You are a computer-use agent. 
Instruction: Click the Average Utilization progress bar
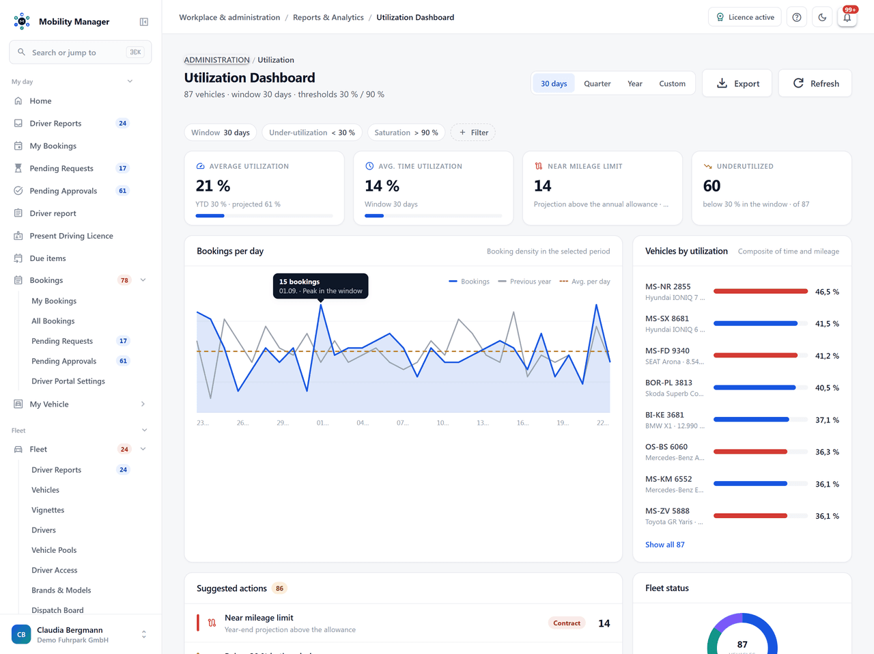264,216
